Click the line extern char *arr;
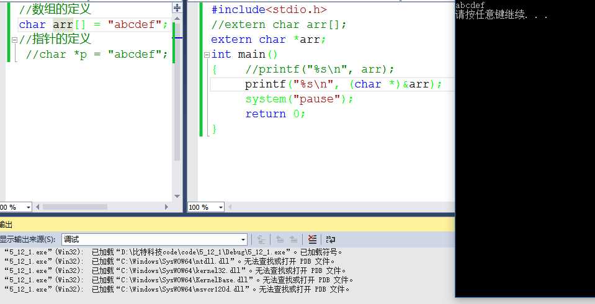 tap(269, 40)
